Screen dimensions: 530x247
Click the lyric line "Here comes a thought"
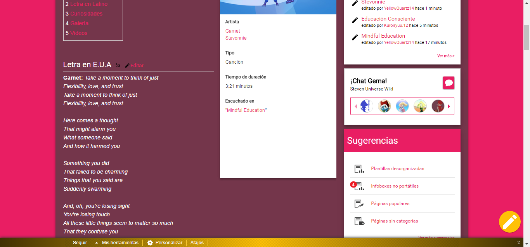[x=91, y=120]
